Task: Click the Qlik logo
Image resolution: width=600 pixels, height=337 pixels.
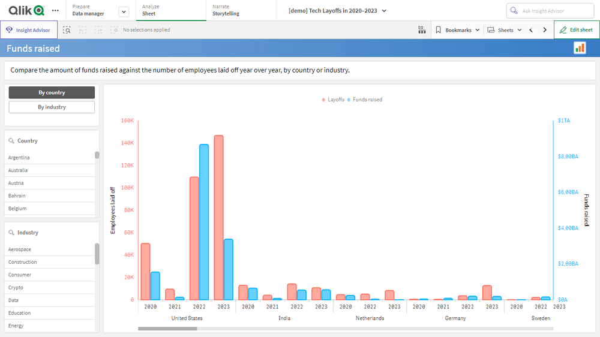Action: (26, 10)
